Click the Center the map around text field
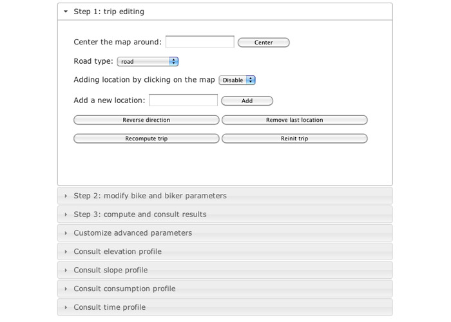Viewport: 451px width, 322px height. click(200, 42)
